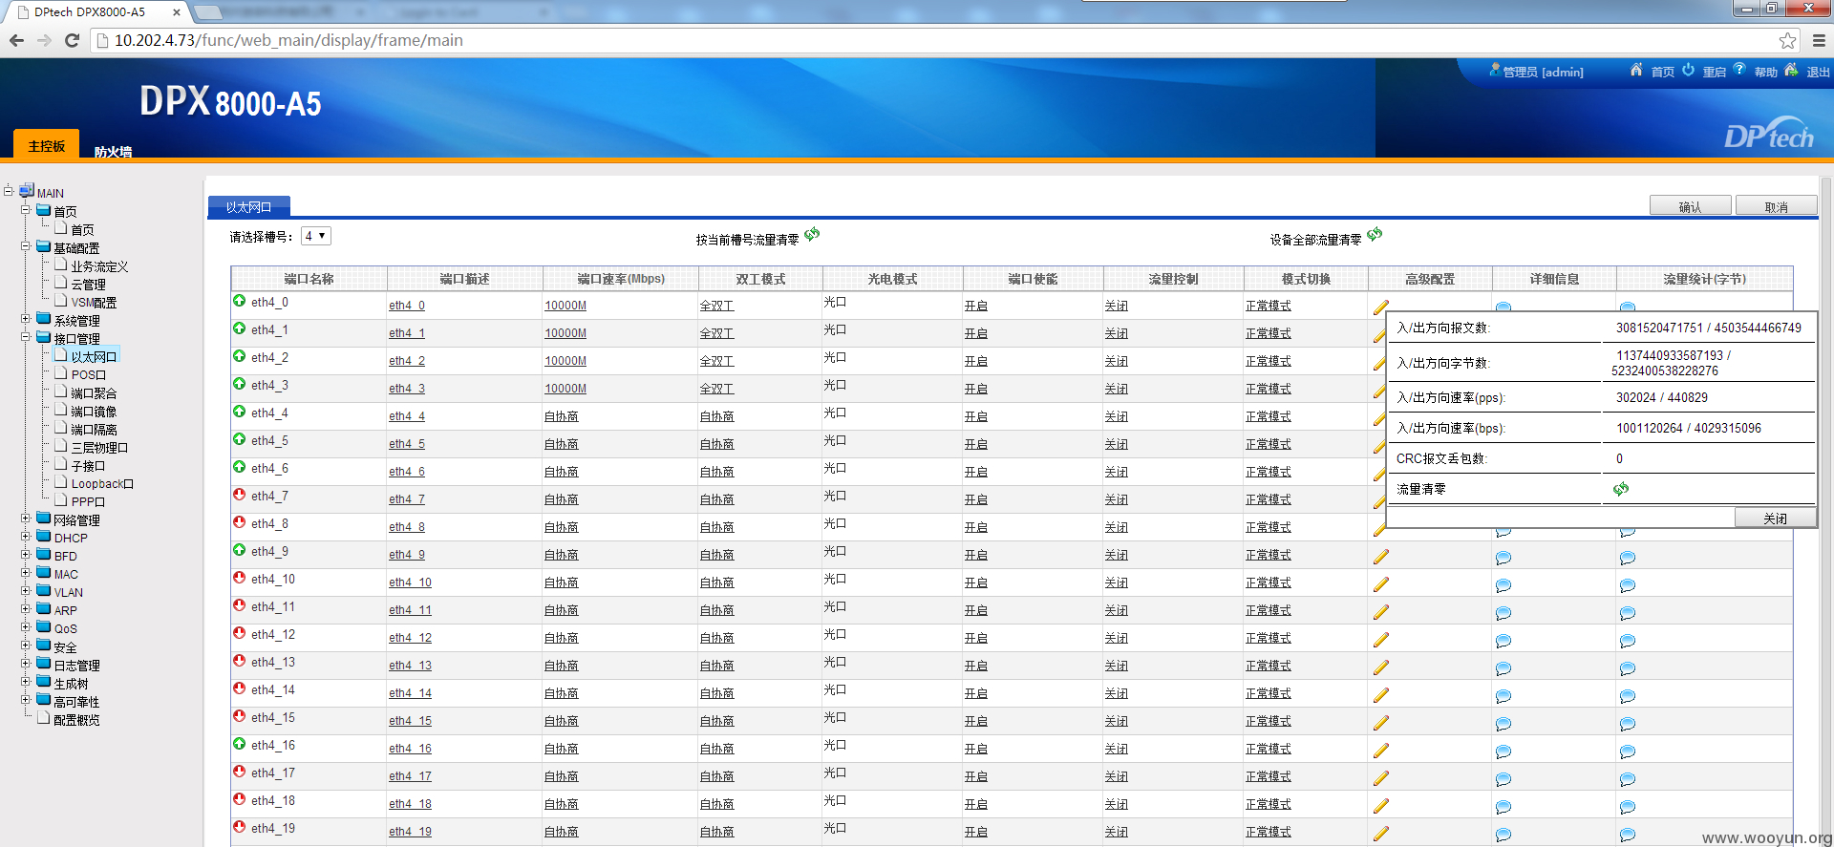
Task: Open advanced config pencil for eth4_15
Action: point(1381,723)
